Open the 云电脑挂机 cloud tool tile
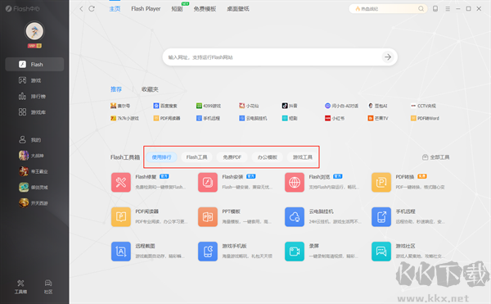 point(295,216)
